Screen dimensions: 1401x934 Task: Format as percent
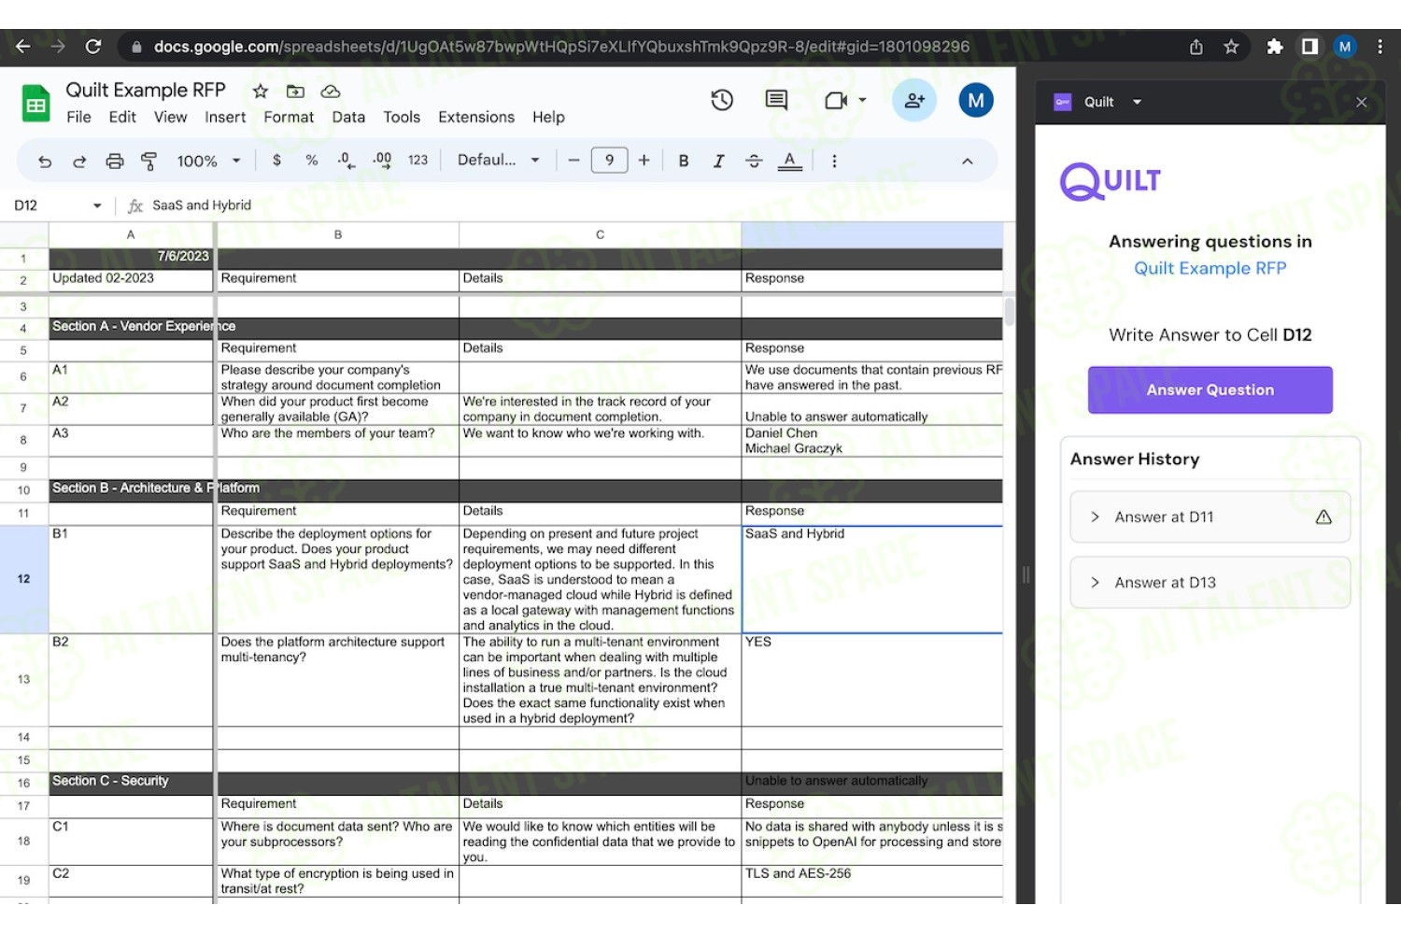point(312,161)
